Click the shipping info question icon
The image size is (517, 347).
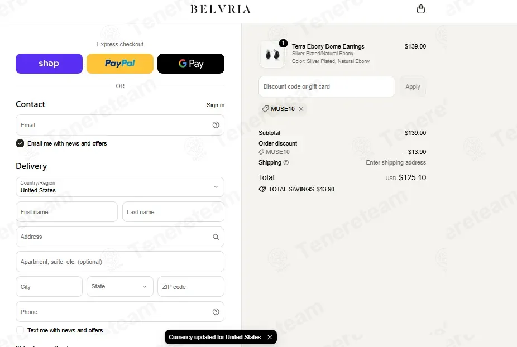pyautogui.click(x=286, y=162)
